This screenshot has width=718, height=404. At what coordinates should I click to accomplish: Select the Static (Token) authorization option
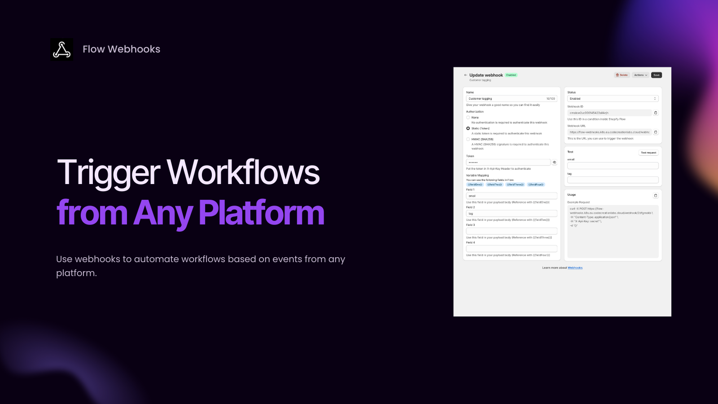(x=468, y=128)
